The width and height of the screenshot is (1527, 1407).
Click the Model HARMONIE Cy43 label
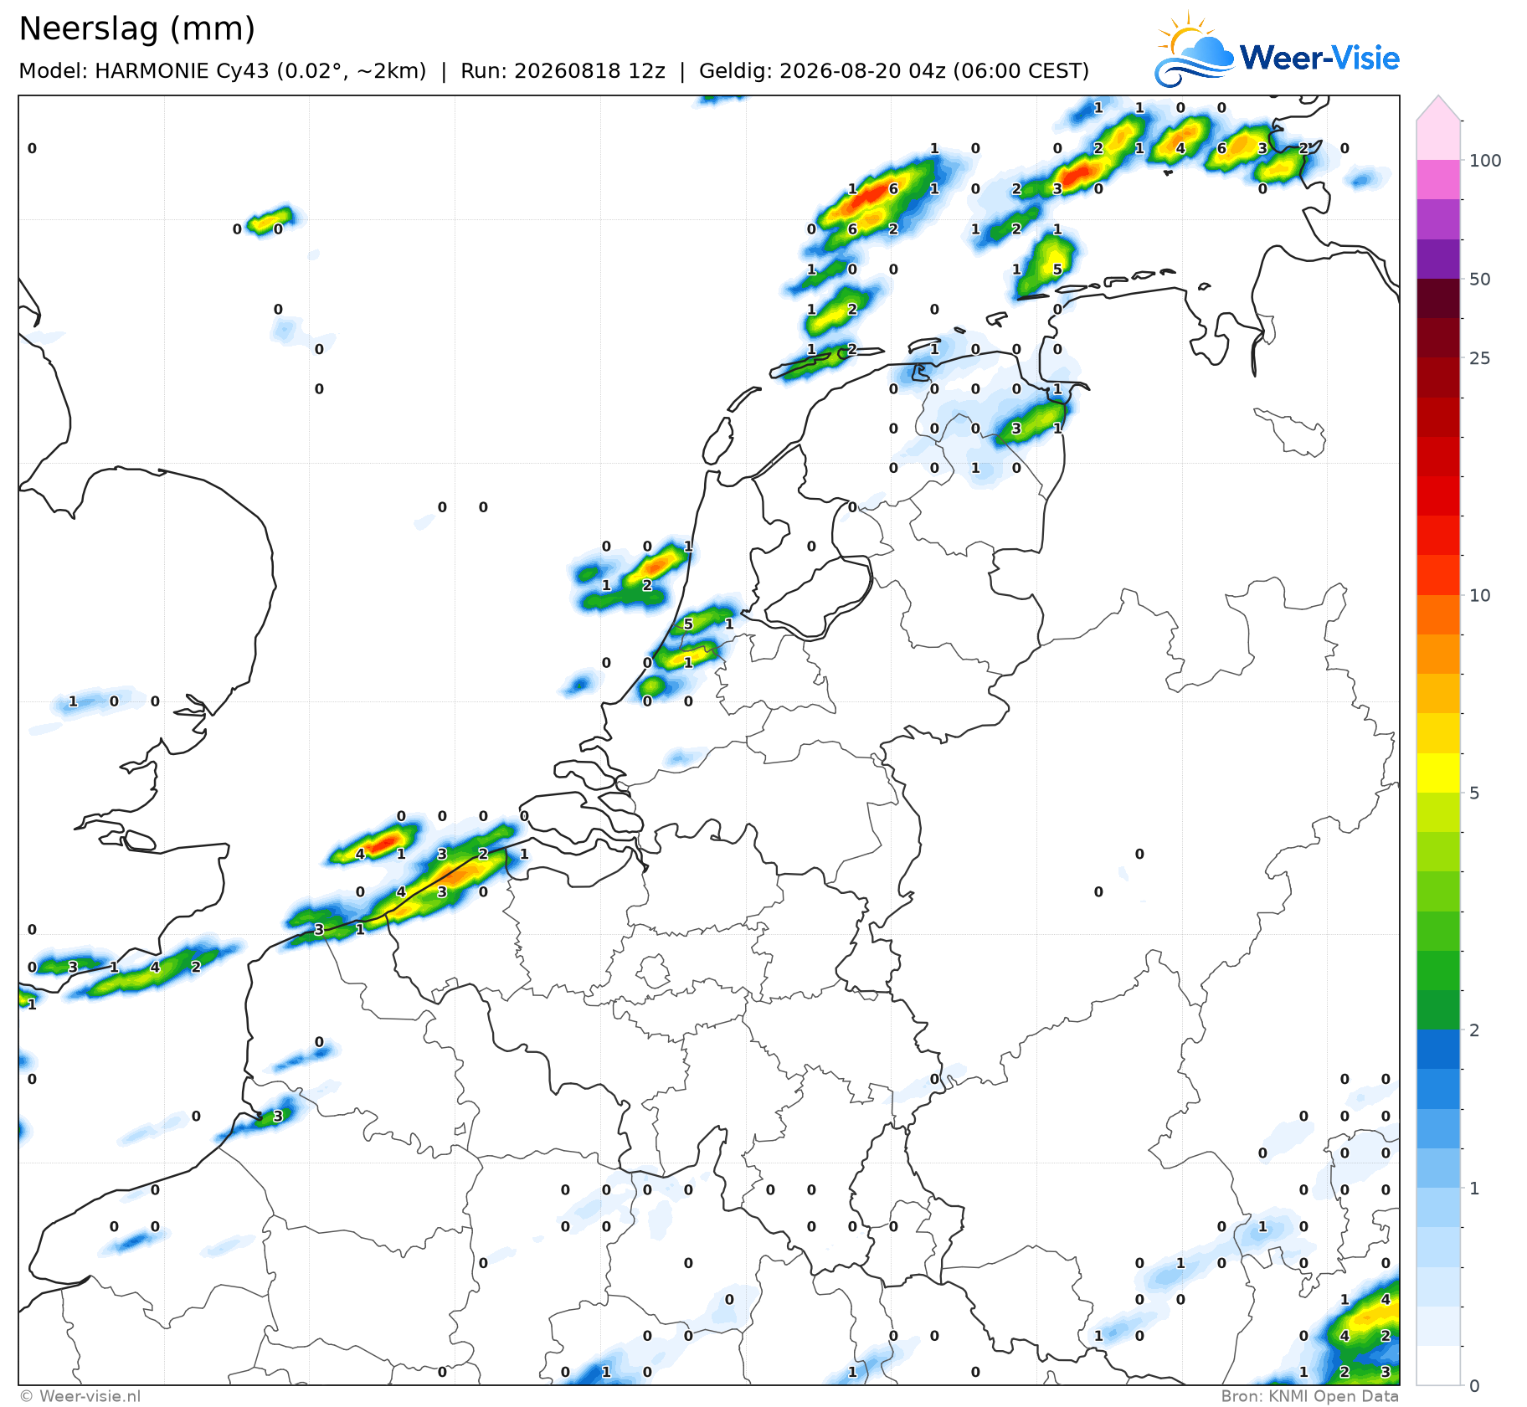[223, 71]
